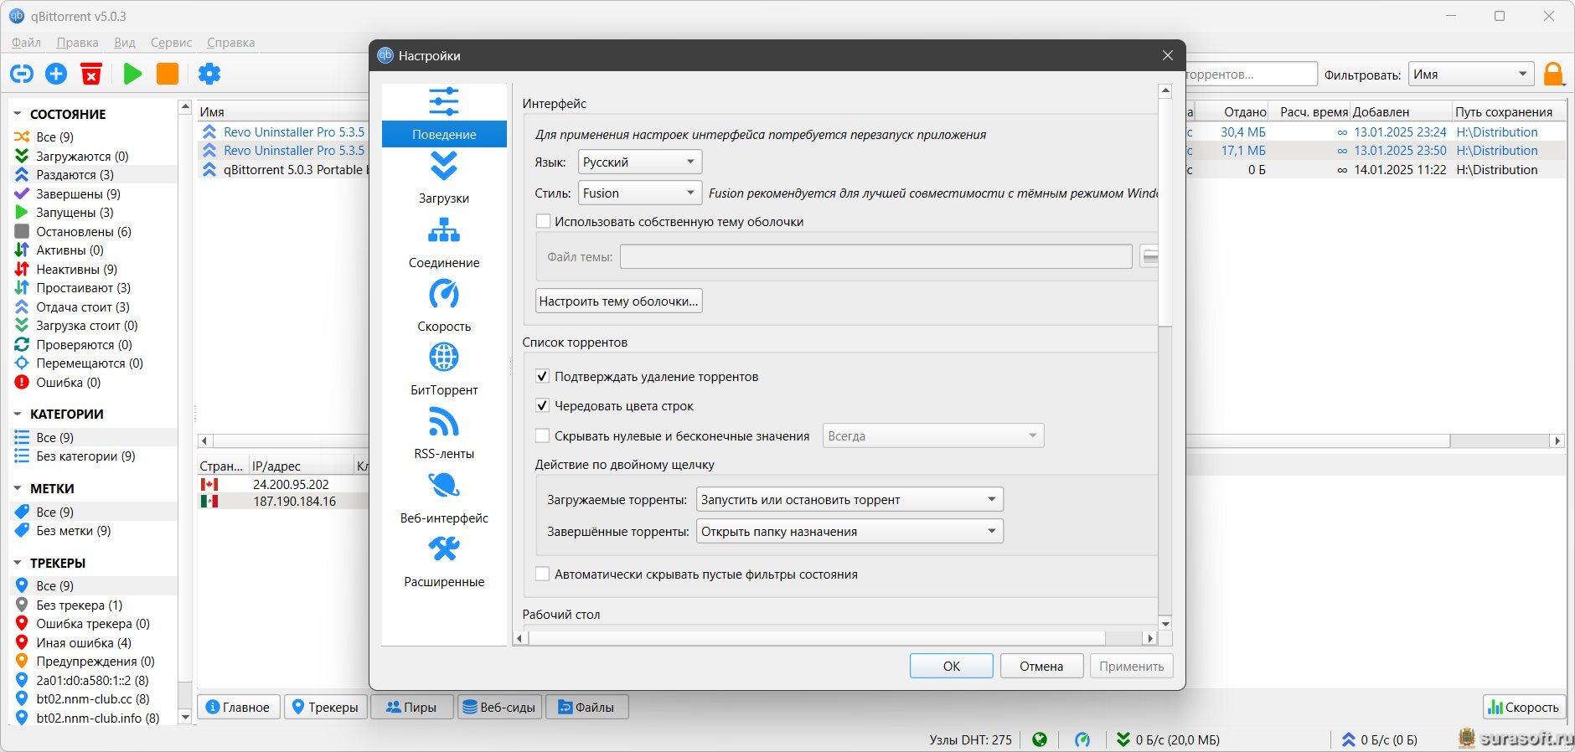Image resolution: width=1575 pixels, height=752 pixels.
Task: Select Иная ошибка (4) tracker filter
Action: point(84,642)
